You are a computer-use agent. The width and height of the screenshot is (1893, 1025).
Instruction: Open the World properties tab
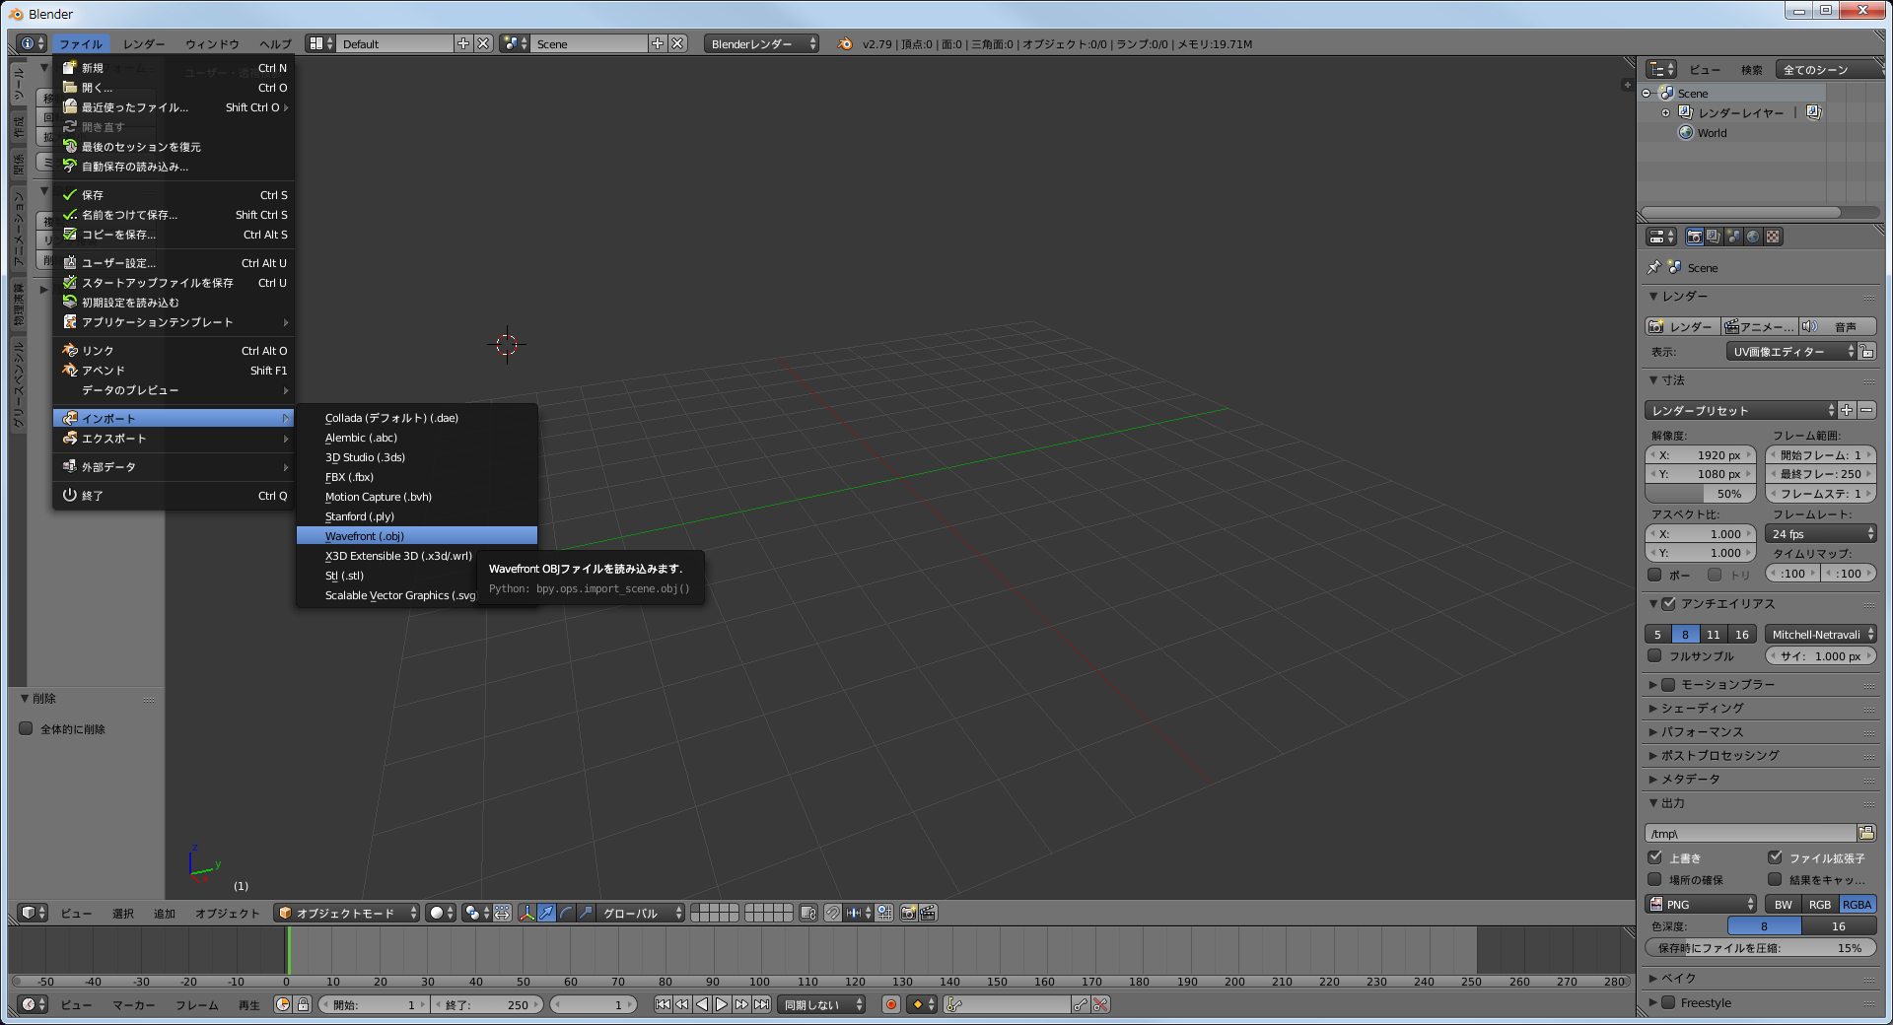[x=1753, y=237]
